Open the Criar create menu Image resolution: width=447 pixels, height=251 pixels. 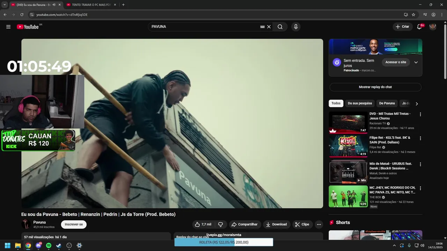tap(402, 27)
